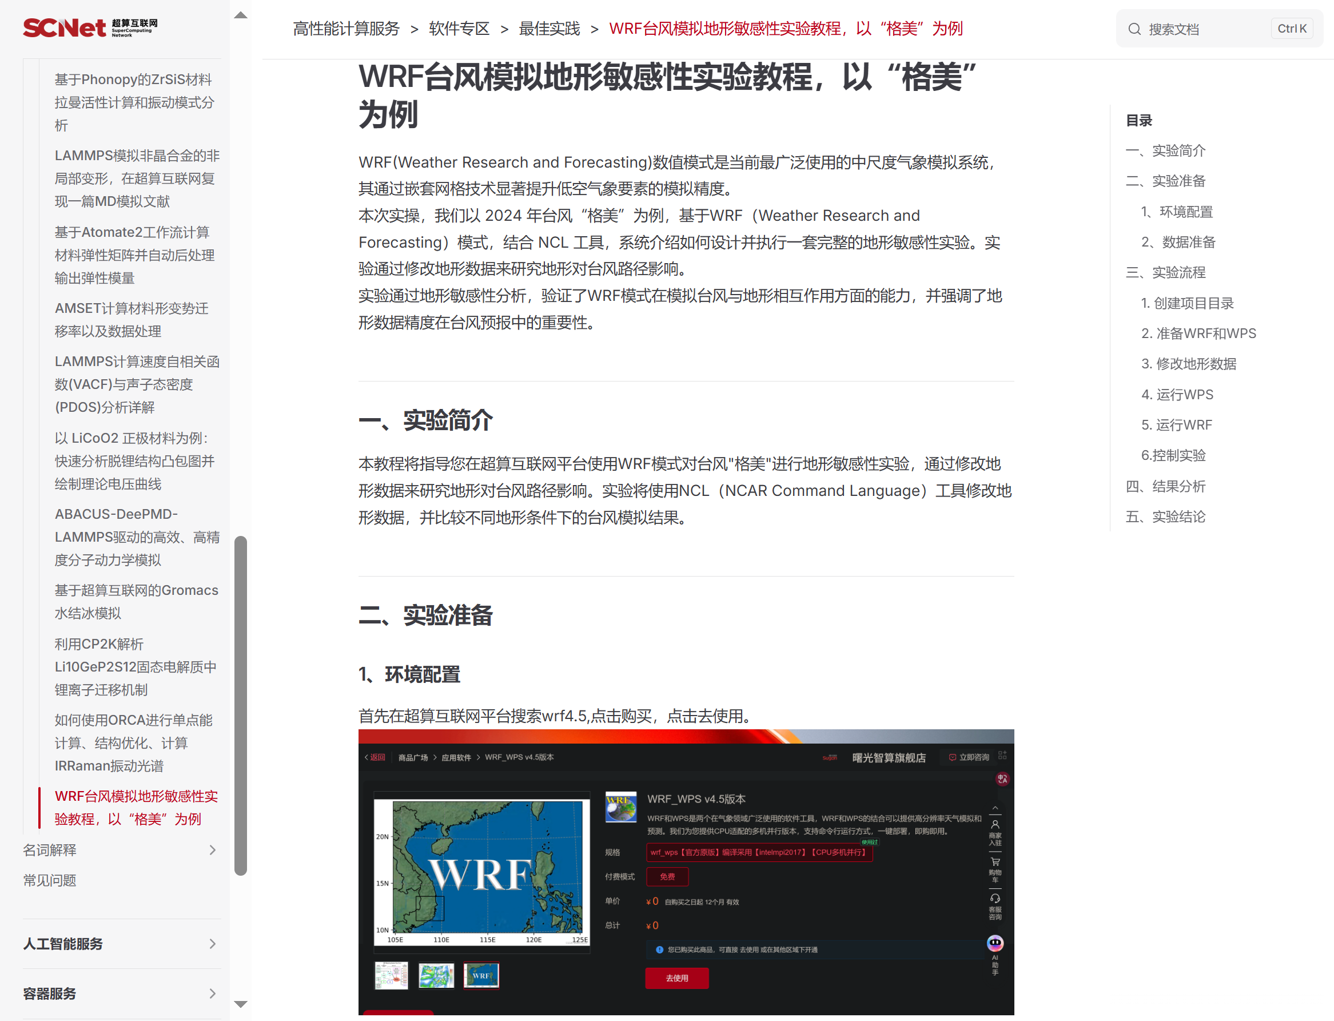Select the third WRF thumbnail image
Screen dimensions: 1334x1021
(x=480, y=975)
